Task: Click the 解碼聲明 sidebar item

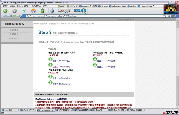Action: click(14, 30)
